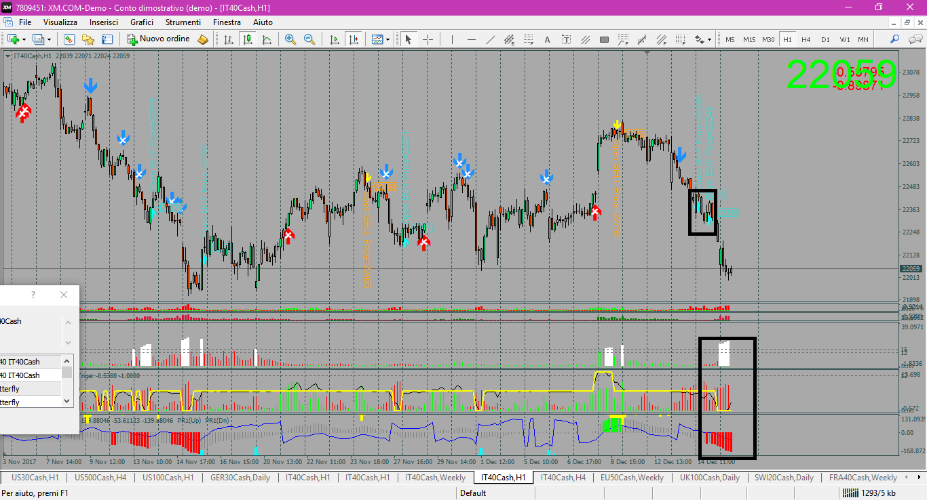Set timeframe to M30
This screenshot has width=927, height=500.
pos(768,39)
